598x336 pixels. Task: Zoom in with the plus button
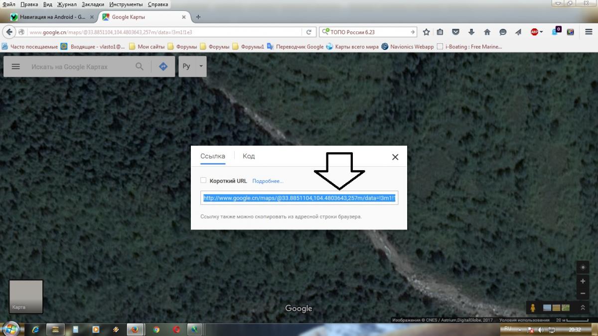583,281
